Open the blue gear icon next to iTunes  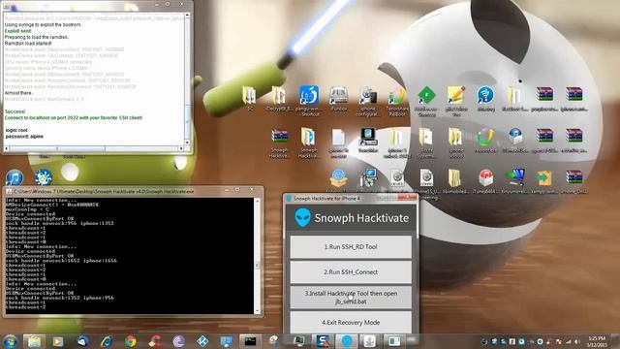coord(43,177)
